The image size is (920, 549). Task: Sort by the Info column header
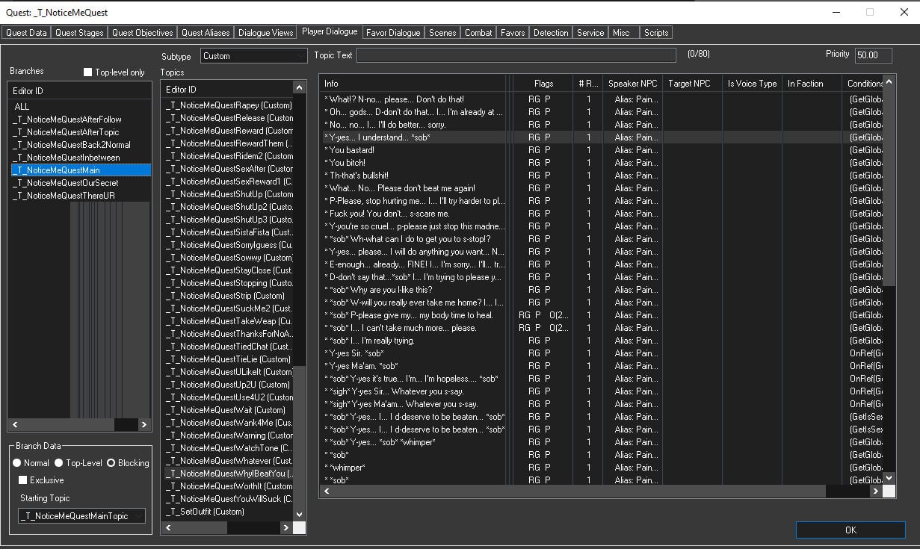click(413, 84)
